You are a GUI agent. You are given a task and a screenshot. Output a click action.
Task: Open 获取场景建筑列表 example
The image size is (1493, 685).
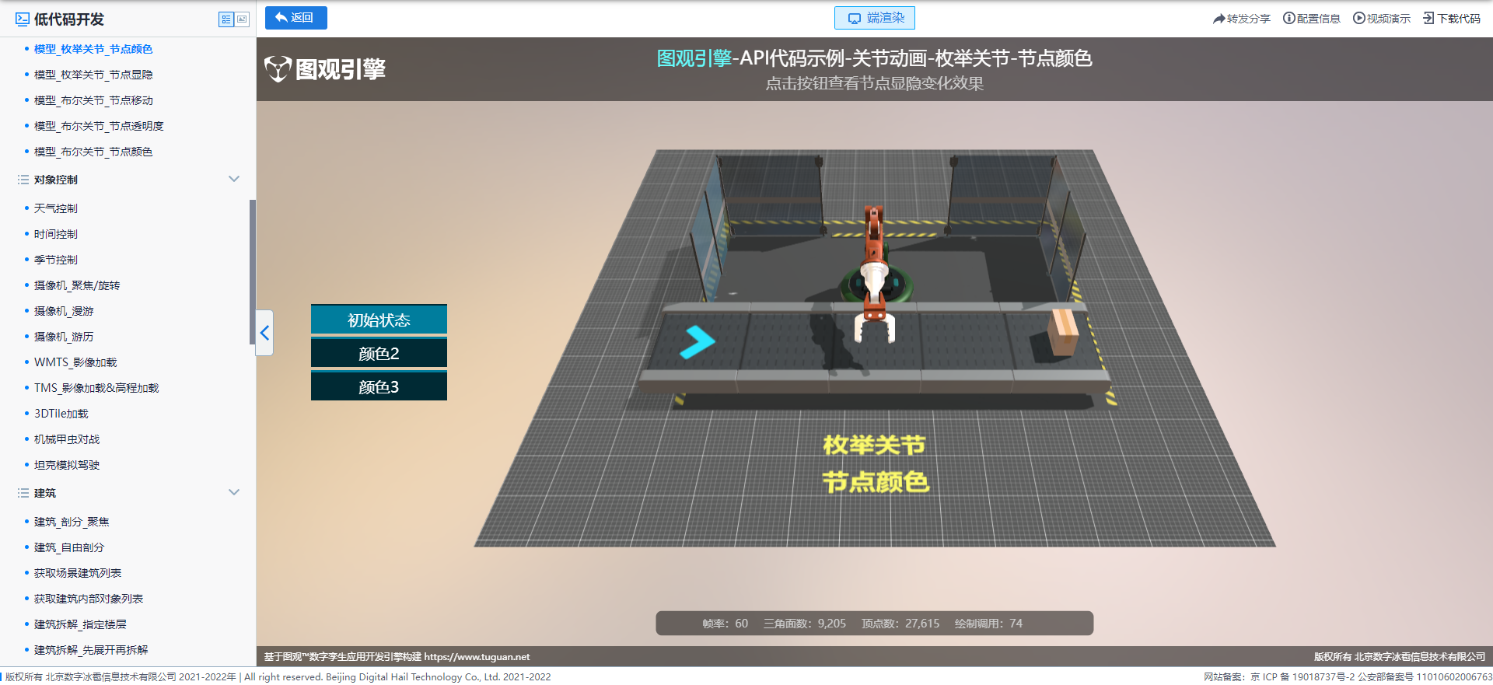pos(78,573)
